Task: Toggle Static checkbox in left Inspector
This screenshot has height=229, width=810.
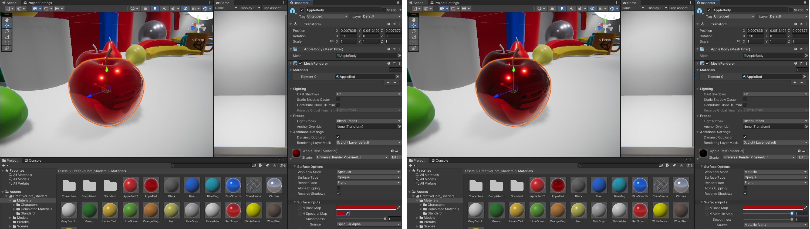Action: 384,10
